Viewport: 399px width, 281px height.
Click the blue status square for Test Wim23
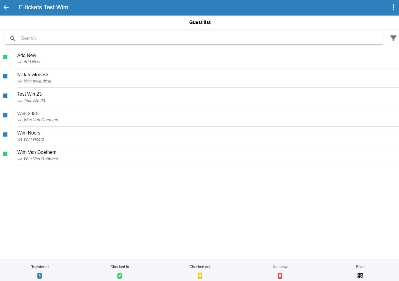coord(5,96)
